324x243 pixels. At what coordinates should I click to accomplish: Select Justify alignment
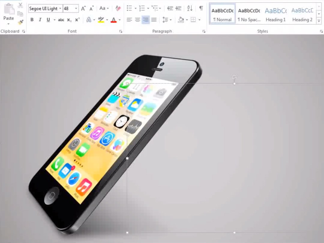[x=154, y=20]
